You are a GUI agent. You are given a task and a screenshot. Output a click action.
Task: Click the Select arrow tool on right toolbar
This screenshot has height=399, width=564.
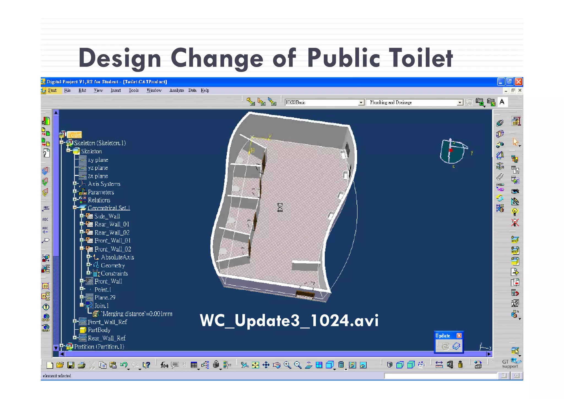point(515,142)
